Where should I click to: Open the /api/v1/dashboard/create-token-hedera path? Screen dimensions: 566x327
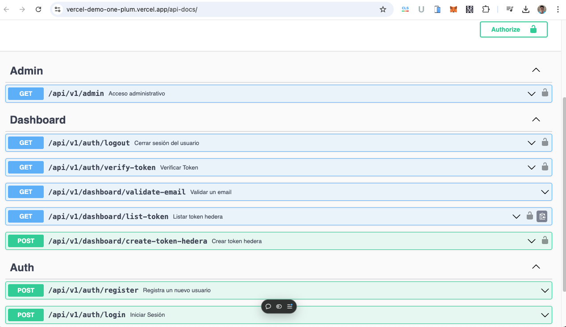[128, 241]
